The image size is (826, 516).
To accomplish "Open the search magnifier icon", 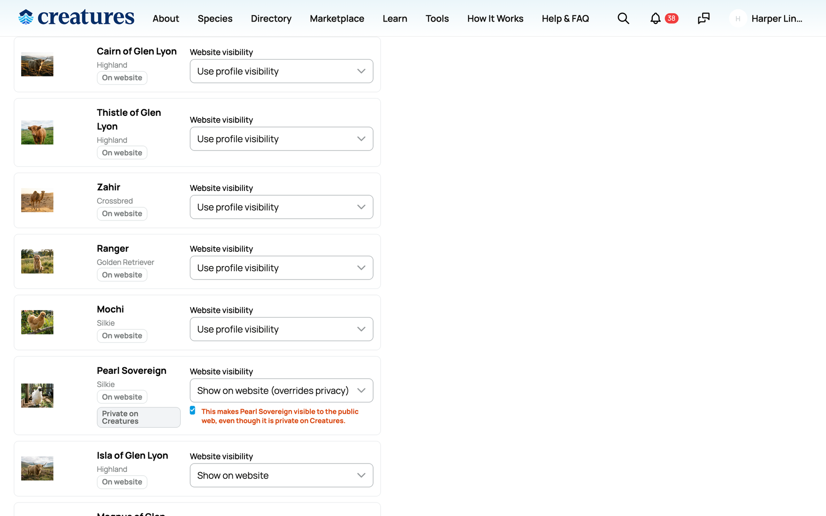I will (x=623, y=18).
